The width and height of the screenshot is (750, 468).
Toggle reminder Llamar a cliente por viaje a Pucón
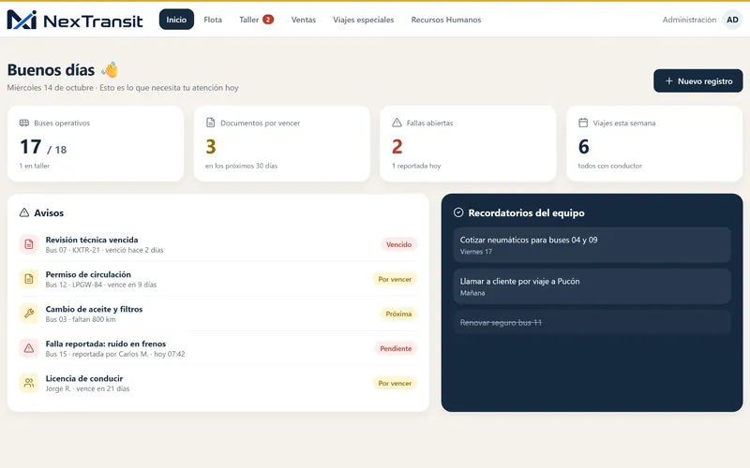pyautogui.click(x=592, y=286)
